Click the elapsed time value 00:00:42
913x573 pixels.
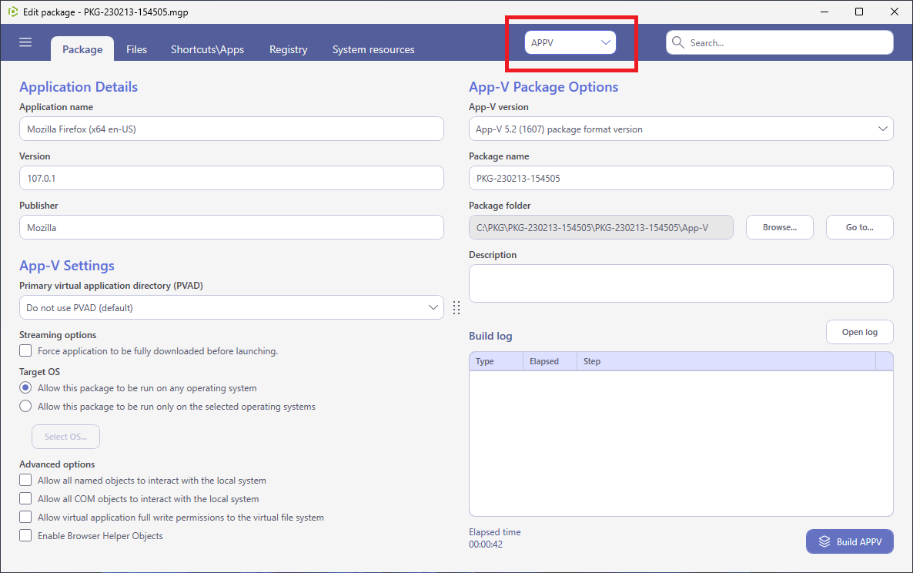(x=486, y=545)
